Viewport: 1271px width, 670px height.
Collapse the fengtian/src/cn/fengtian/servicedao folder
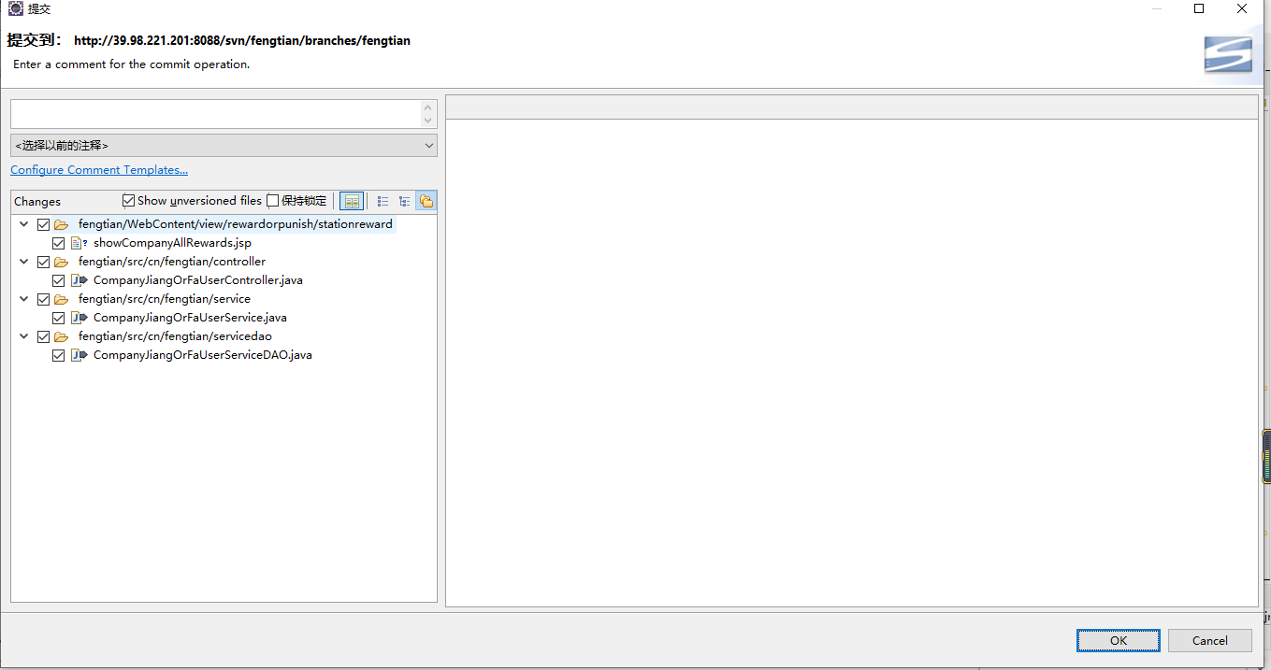pyautogui.click(x=24, y=336)
